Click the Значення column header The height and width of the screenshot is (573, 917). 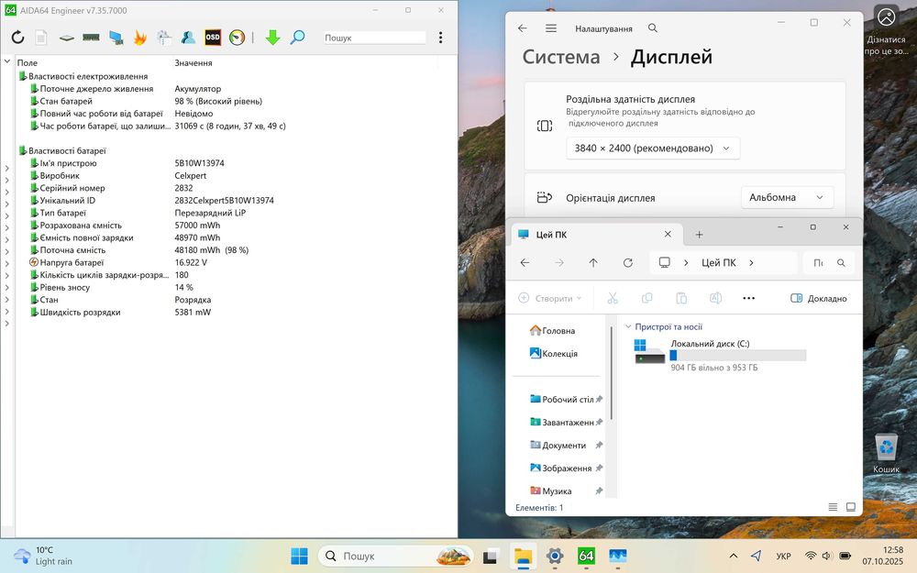pyautogui.click(x=193, y=62)
